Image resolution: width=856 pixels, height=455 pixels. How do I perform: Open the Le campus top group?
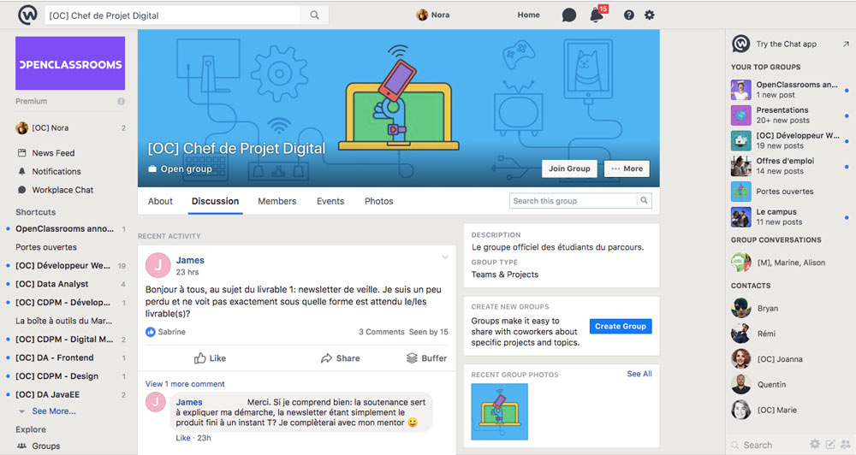coord(790,216)
